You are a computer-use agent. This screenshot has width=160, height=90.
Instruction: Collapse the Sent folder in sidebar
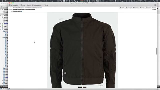click(1, 17)
